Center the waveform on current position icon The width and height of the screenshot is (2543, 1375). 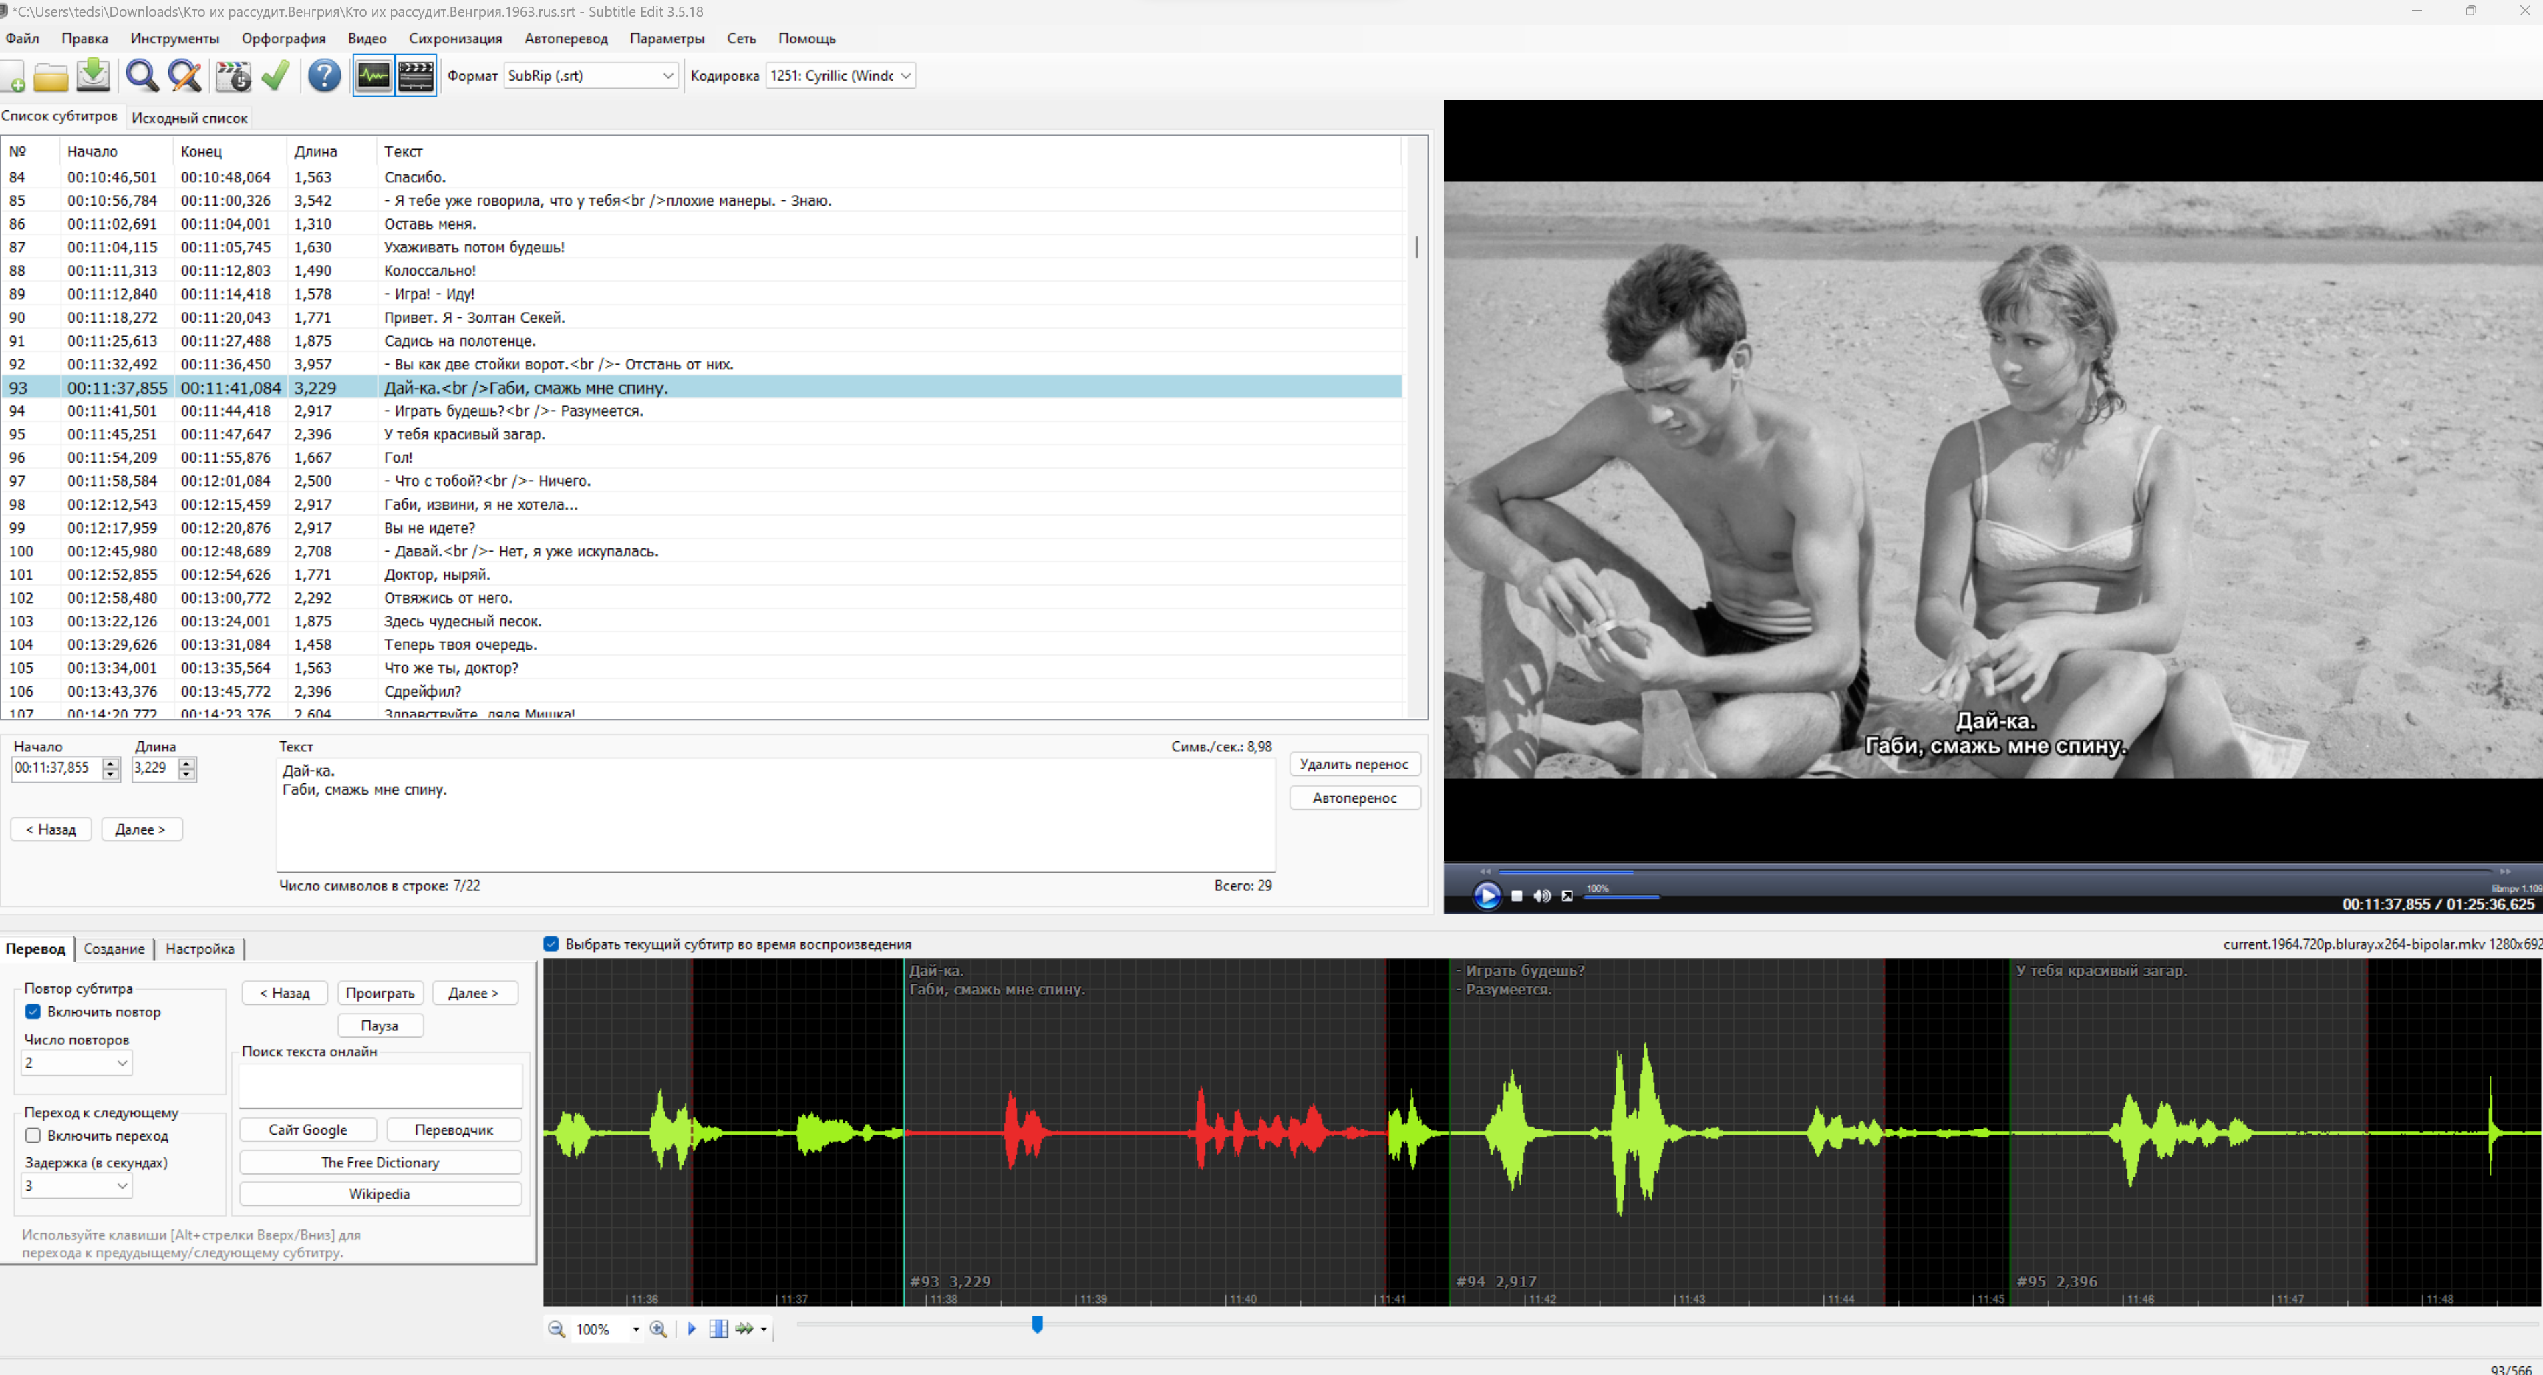(719, 1329)
